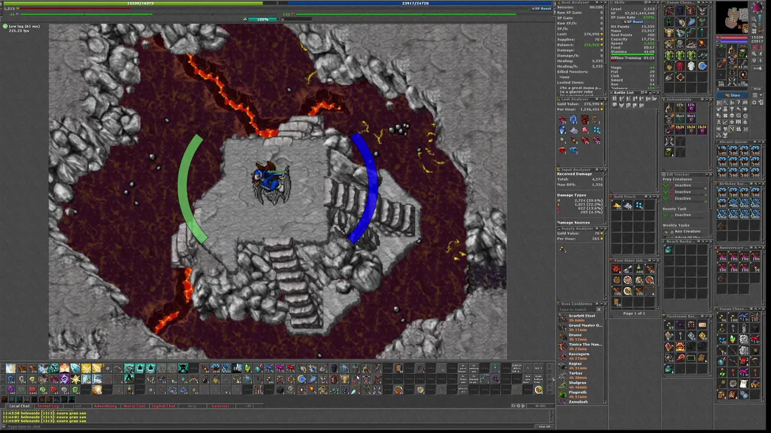This screenshot has width=771, height=433.
Task: Minimize the Kill Tracker panel
Action: (707, 174)
